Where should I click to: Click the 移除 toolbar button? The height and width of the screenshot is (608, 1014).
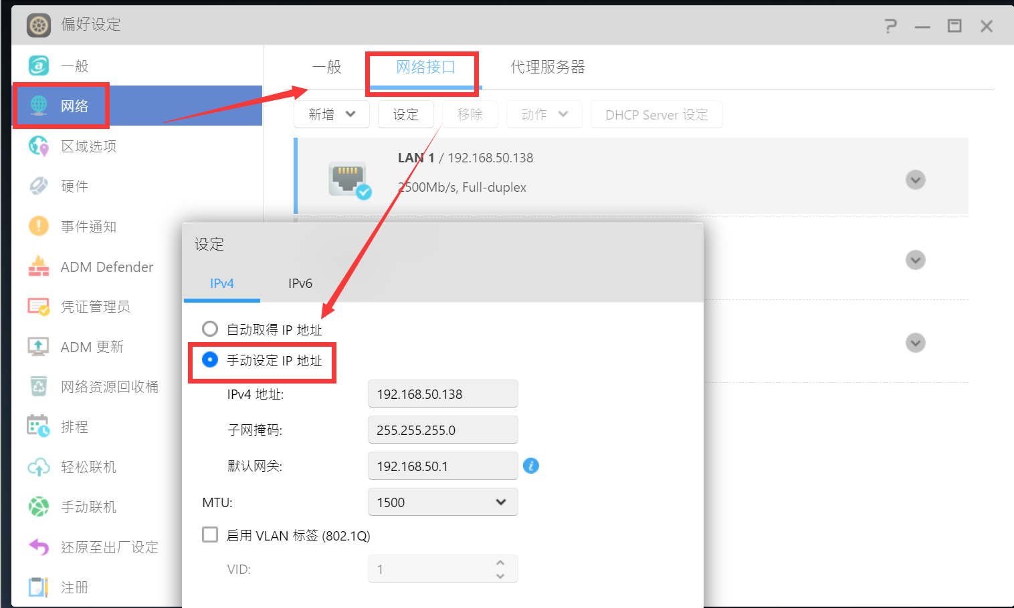pos(470,114)
